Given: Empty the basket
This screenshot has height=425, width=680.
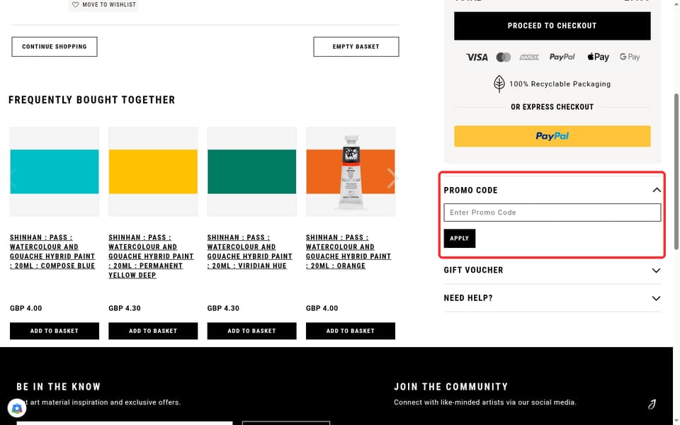Looking at the screenshot, I should (x=356, y=47).
